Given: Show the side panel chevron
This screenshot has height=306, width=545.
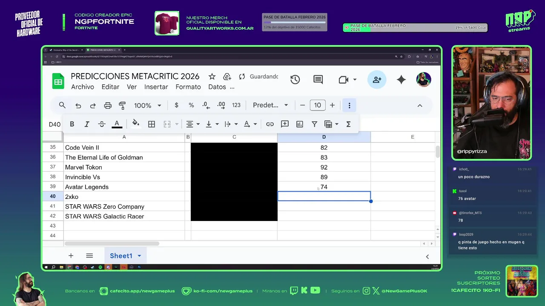Looking at the screenshot, I should coord(427,256).
